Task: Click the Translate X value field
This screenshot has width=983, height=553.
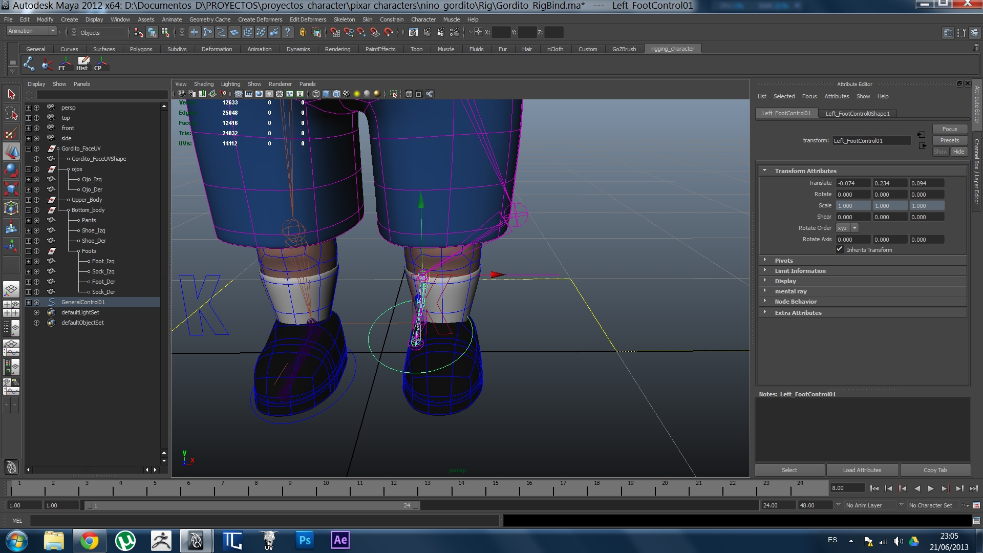Action: tap(853, 183)
